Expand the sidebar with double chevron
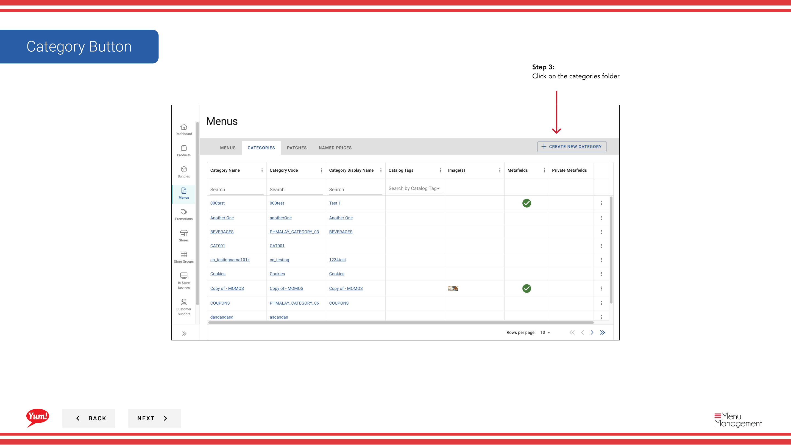 [x=184, y=333]
